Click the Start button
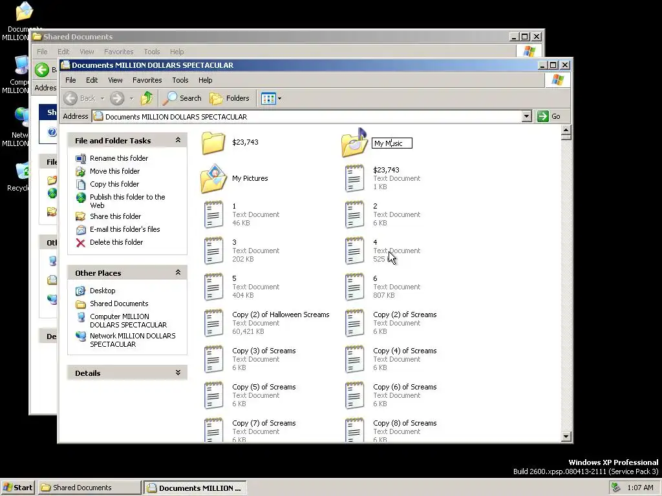This screenshot has height=496, width=662. coord(17,488)
